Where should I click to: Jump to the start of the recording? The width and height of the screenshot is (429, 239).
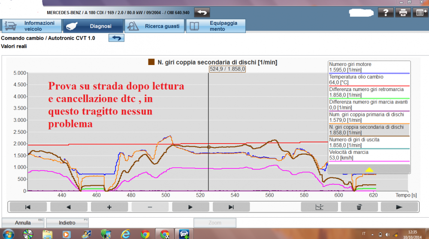point(28,207)
